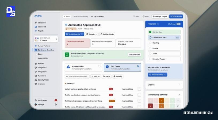Toggle the Active step circle
The height and width of the screenshot is (120, 218).
(x=150, y=54)
